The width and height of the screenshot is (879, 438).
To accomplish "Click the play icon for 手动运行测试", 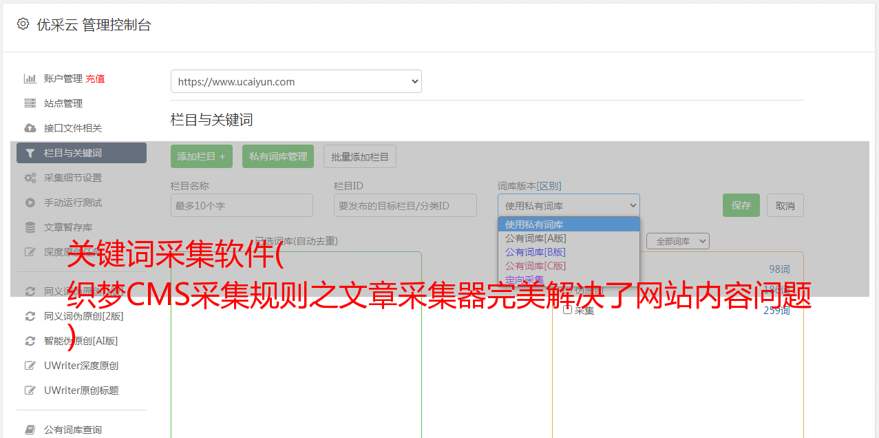I will pyautogui.click(x=30, y=202).
